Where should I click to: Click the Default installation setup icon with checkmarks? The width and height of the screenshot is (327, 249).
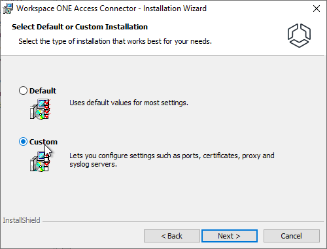coord(41,109)
